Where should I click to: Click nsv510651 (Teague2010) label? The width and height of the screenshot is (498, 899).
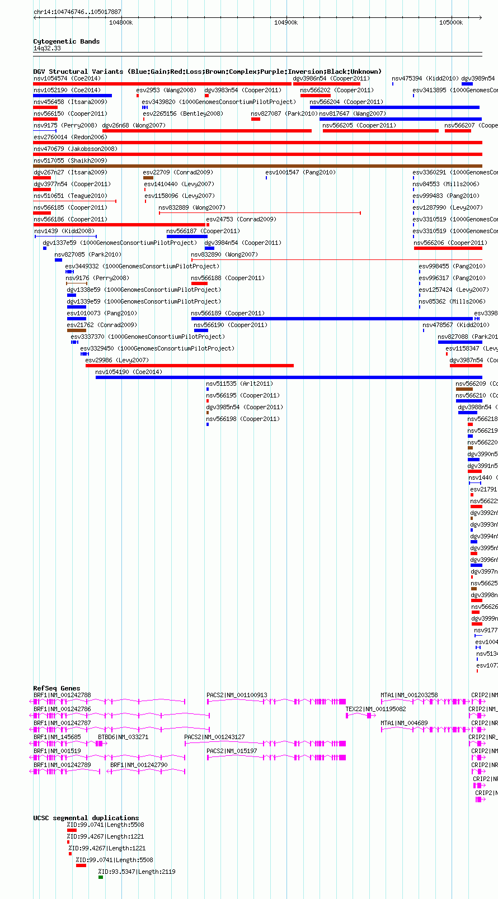[71, 196]
